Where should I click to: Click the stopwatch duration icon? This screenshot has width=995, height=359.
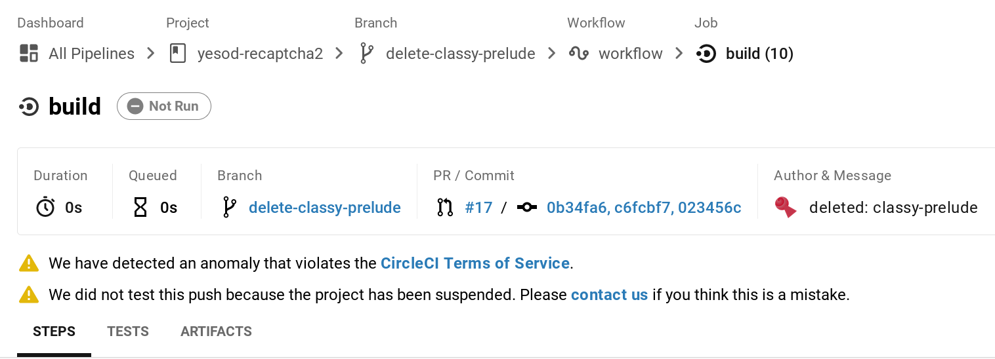(x=45, y=208)
